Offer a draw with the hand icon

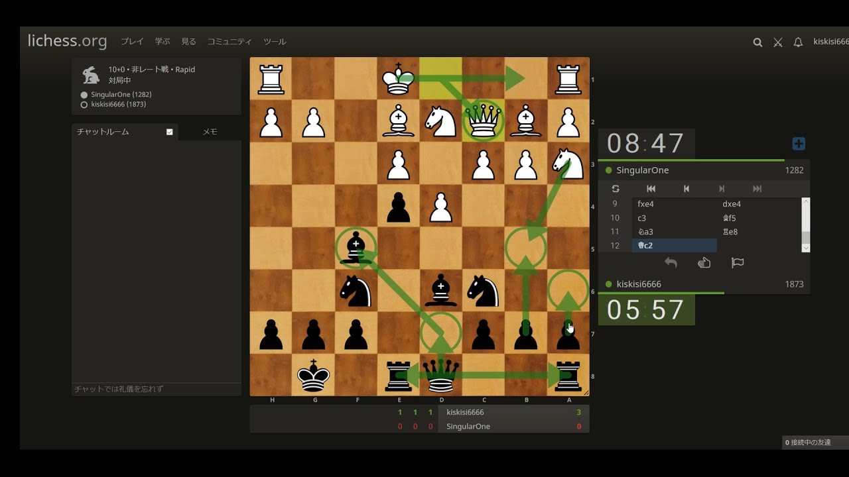pos(704,263)
